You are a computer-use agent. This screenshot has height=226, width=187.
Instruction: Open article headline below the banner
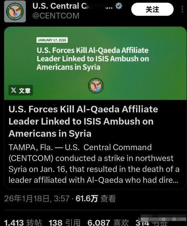point(83,121)
